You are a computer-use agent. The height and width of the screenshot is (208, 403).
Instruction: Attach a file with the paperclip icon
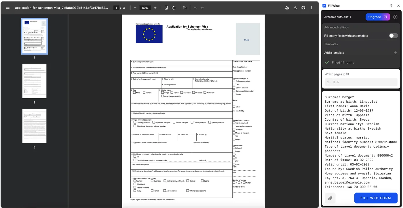330,198
